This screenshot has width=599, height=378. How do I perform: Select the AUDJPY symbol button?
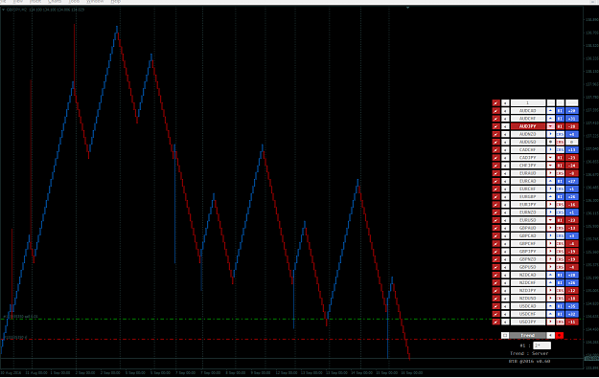528,126
